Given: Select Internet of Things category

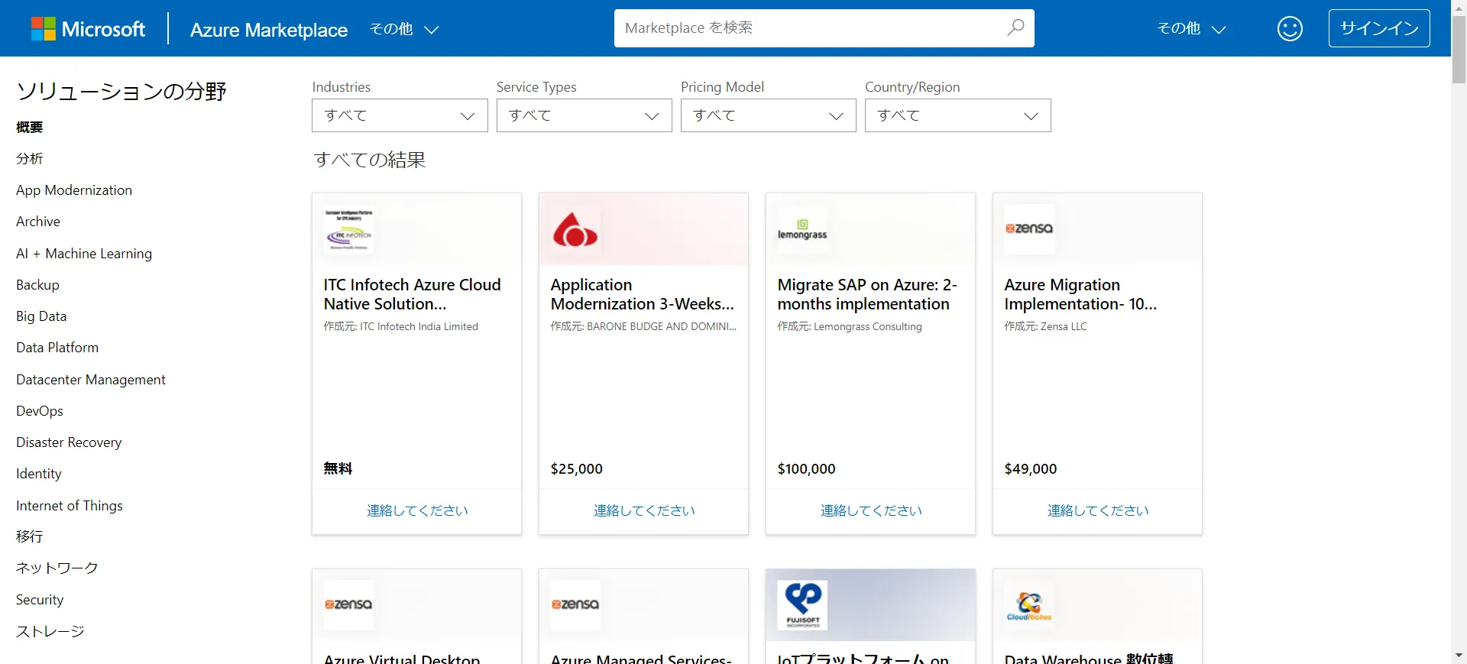Looking at the screenshot, I should (70, 506).
